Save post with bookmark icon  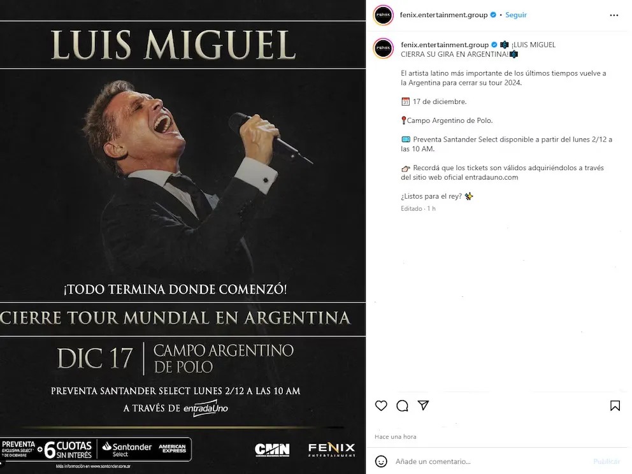click(x=615, y=406)
